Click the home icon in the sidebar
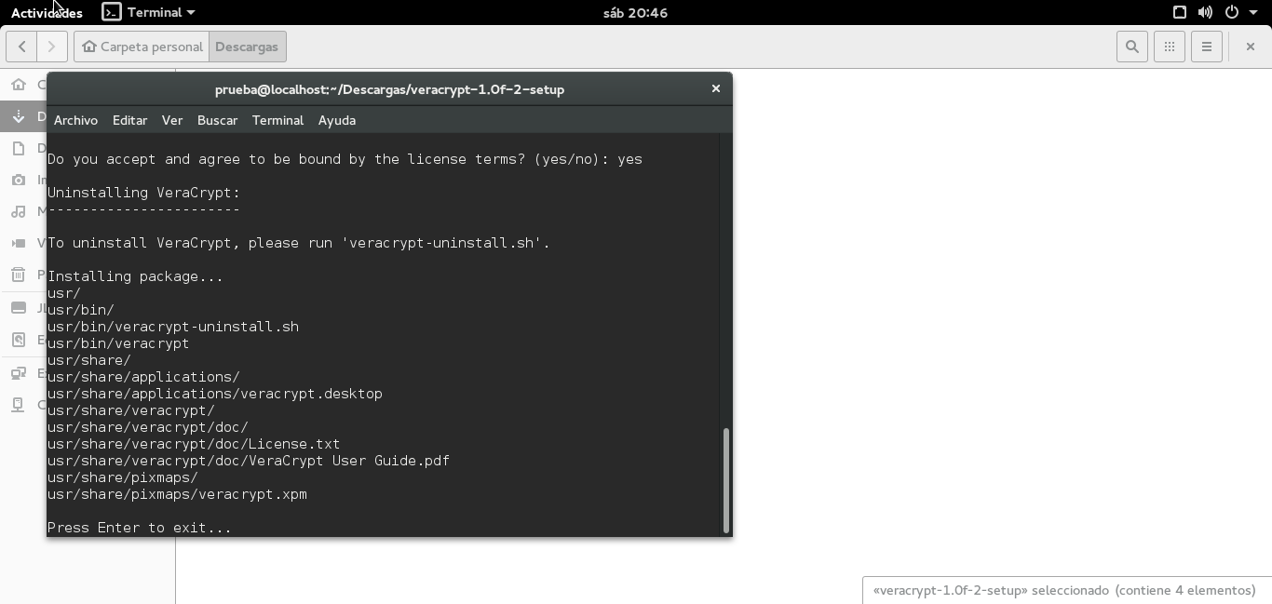Screen dimensions: 1272x604 tap(18, 85)
